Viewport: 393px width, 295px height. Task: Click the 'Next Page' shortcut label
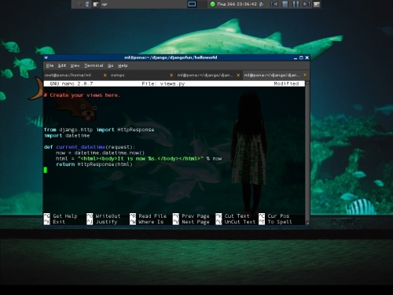[196, 222]
